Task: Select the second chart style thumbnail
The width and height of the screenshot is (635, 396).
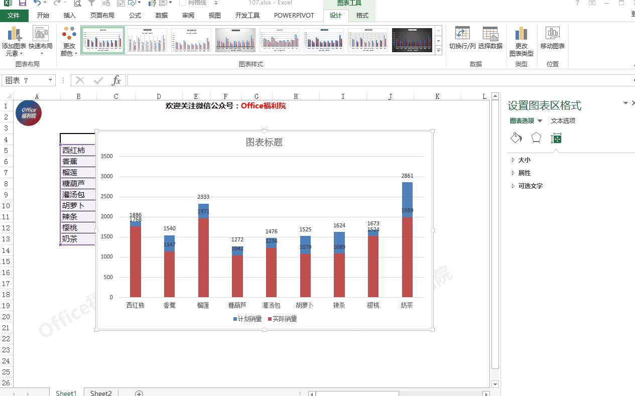Action: pos(147,40)
